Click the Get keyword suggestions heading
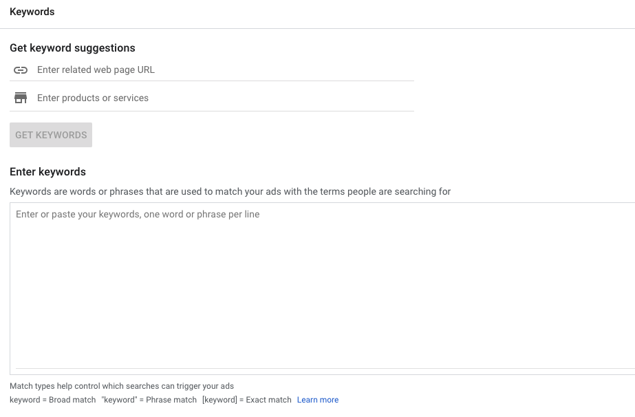This screenshot has height=417, width=635. (x=72, y=47)
